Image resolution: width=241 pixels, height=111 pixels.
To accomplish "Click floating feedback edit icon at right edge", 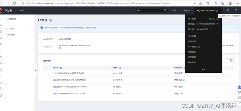I will (x=239, y=97).
